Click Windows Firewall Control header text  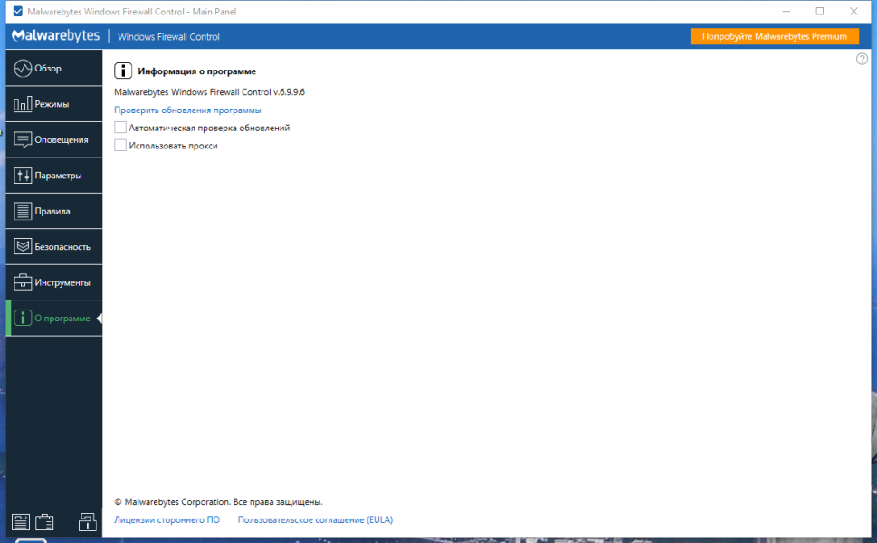[x=168, y=37]
